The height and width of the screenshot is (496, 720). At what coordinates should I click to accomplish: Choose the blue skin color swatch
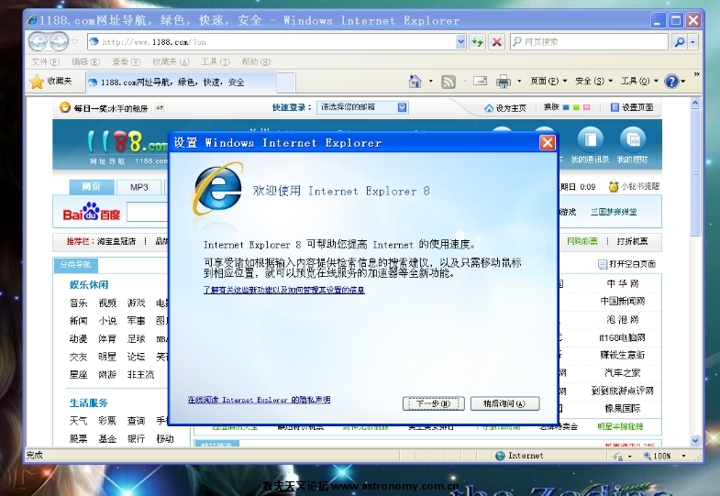click(566, 107)
